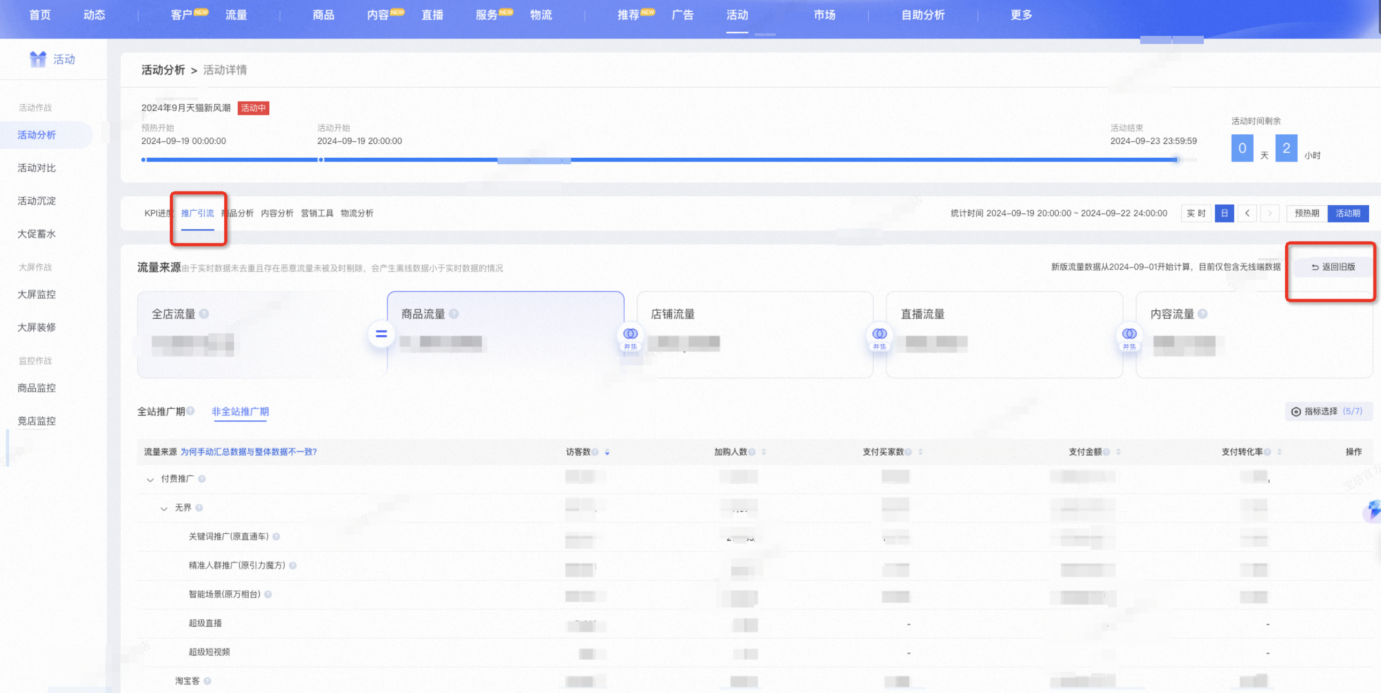Select the 全店流量 traffic card

tap(262, 335)
